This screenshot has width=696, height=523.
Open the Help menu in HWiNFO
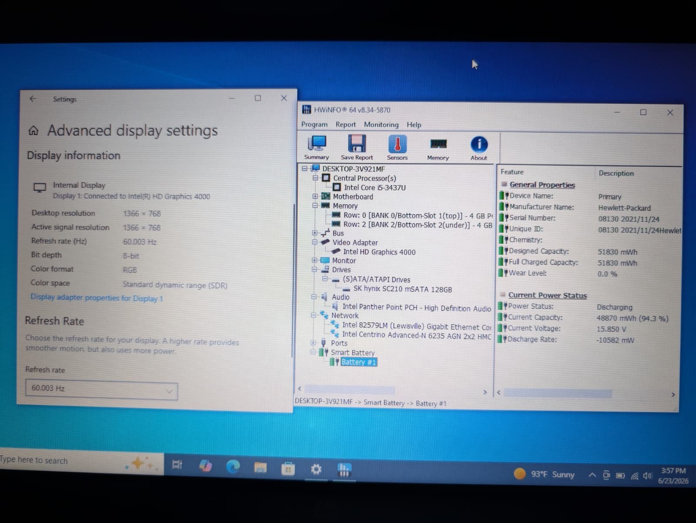[x=414, y=125]
